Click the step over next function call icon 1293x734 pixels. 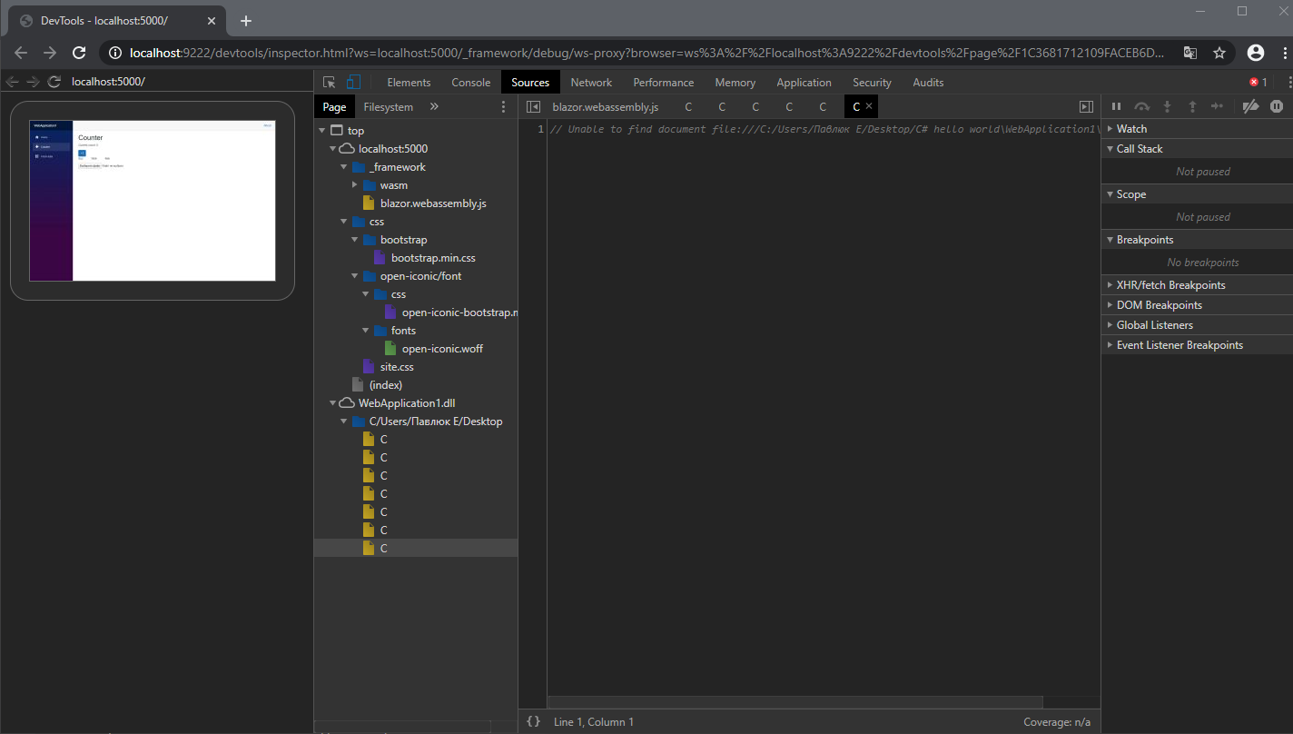(x=1141, y=106)
